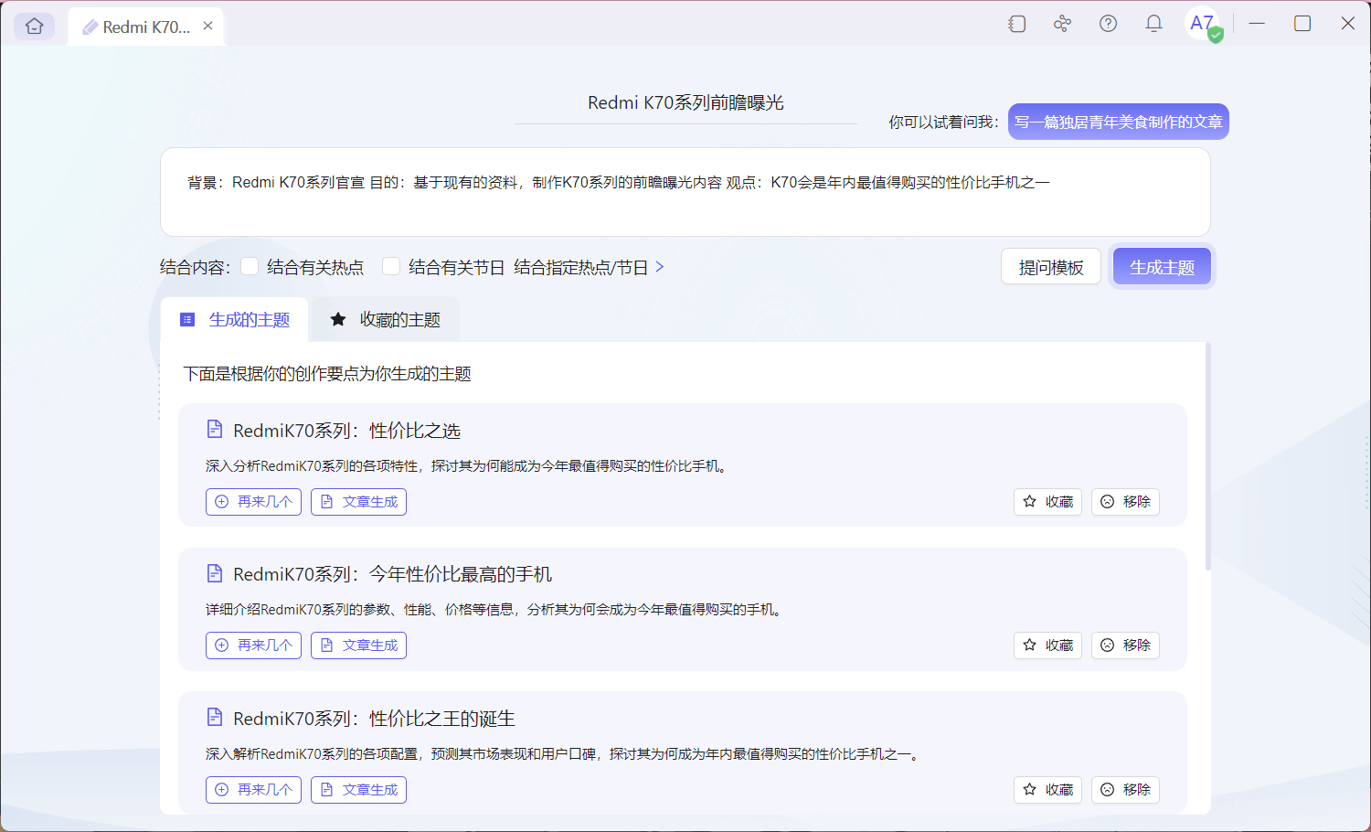Open the help question-mark icon

click(1108, 24)
